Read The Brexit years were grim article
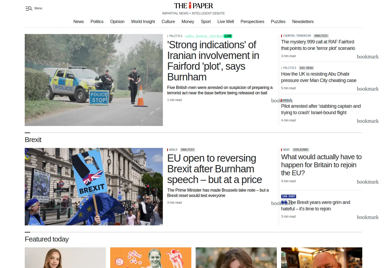The image size is (387, 268). [x=316, y=206]
